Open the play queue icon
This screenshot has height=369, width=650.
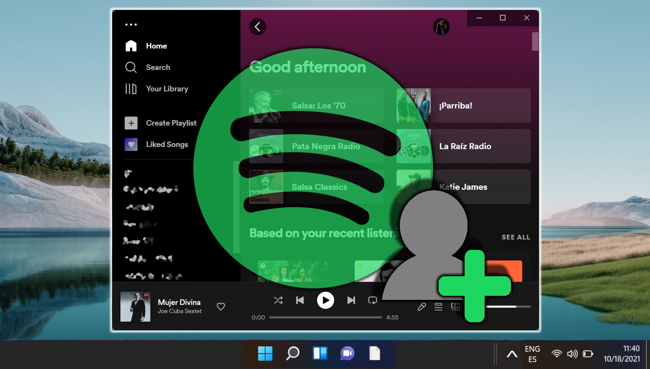click(438, 307)
